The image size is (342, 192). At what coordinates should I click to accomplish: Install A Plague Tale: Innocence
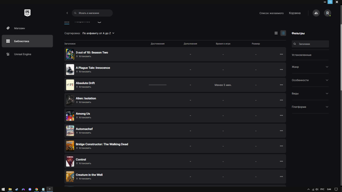(x=83, y=71)
